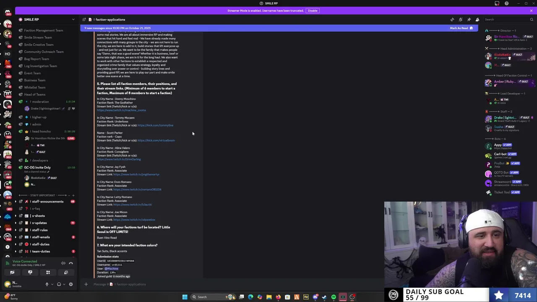Expand staff-announcements thread arrow
This screenshot has height=302, width=537.
click(16, 202)
